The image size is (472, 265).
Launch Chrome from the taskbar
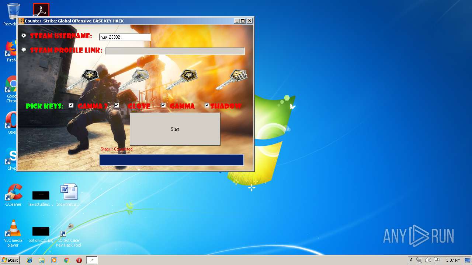click(x=66, y=260)
